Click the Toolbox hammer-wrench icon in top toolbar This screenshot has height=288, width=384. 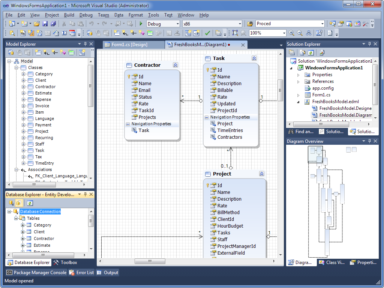[365, 24]
